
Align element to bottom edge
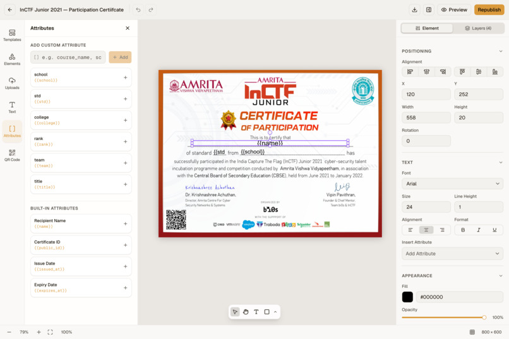tap(494, 72)
